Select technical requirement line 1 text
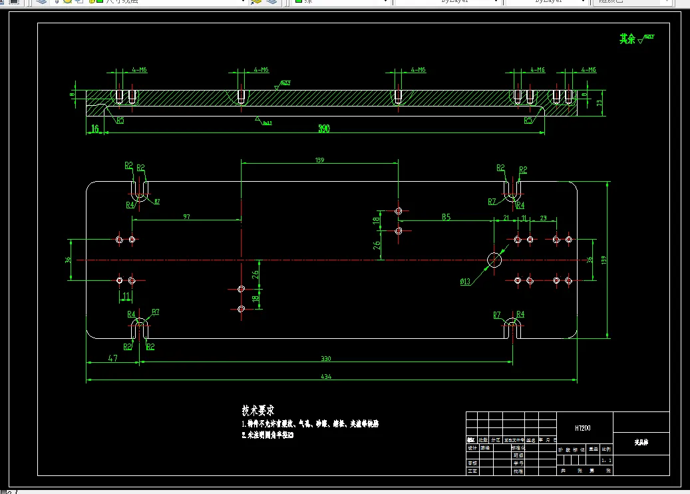Image resolution: width=690 pixels, height=494 pixels. pos(310,423)
